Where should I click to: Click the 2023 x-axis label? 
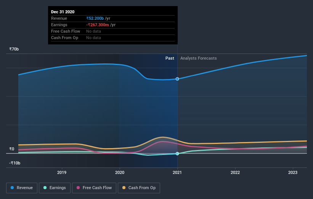click(293, 172)
